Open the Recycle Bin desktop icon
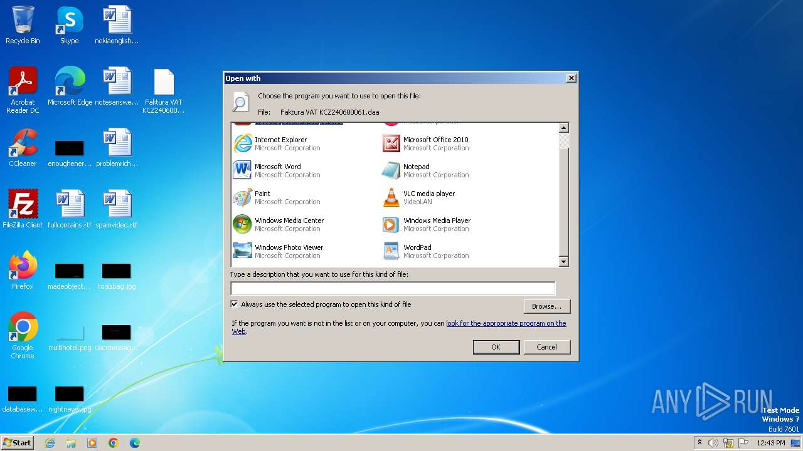The height and width of the screenshot is (451, 803). click(23, 25)
